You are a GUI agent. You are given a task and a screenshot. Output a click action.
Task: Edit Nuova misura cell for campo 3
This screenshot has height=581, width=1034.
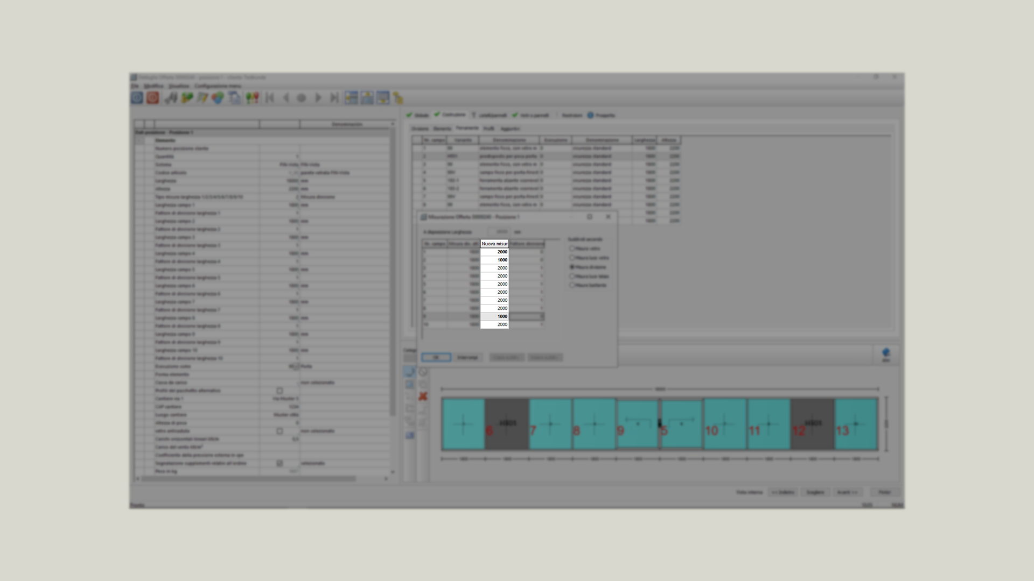[x=494, y=268]
